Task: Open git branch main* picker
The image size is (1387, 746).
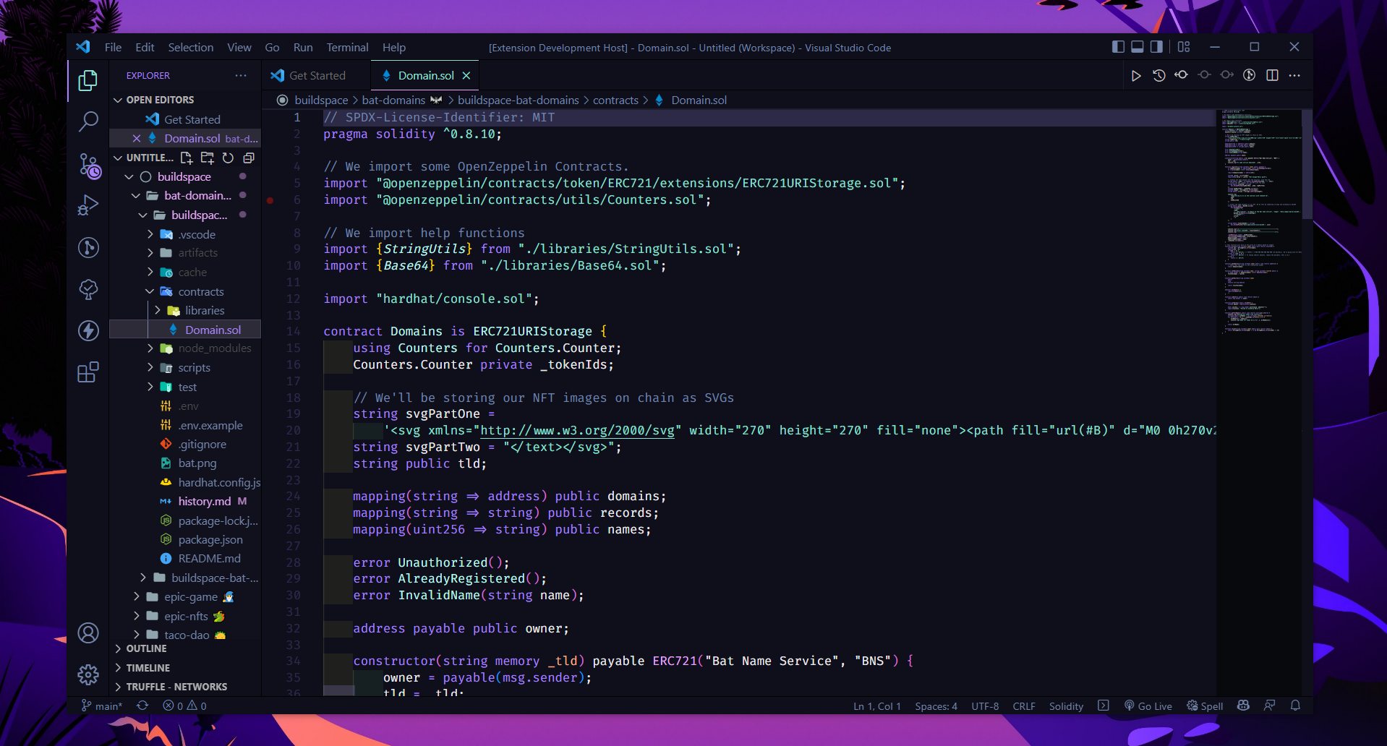Action: point(102,706)
